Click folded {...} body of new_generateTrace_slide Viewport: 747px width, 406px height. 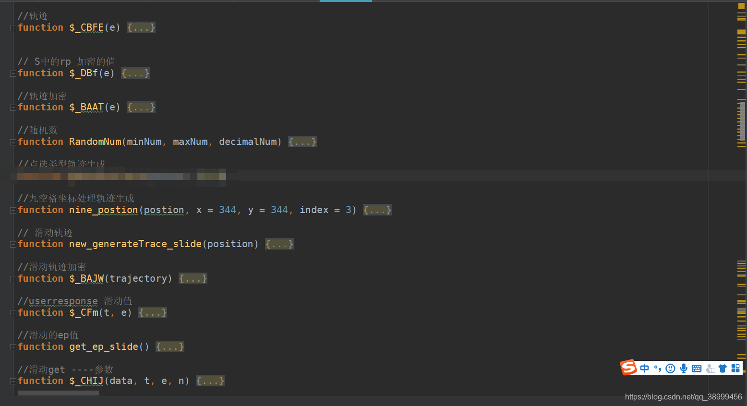(279, 244)
